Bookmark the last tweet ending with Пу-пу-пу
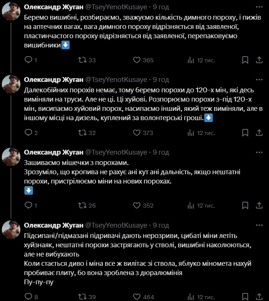269x301 pixels. [x=245, y=297]
